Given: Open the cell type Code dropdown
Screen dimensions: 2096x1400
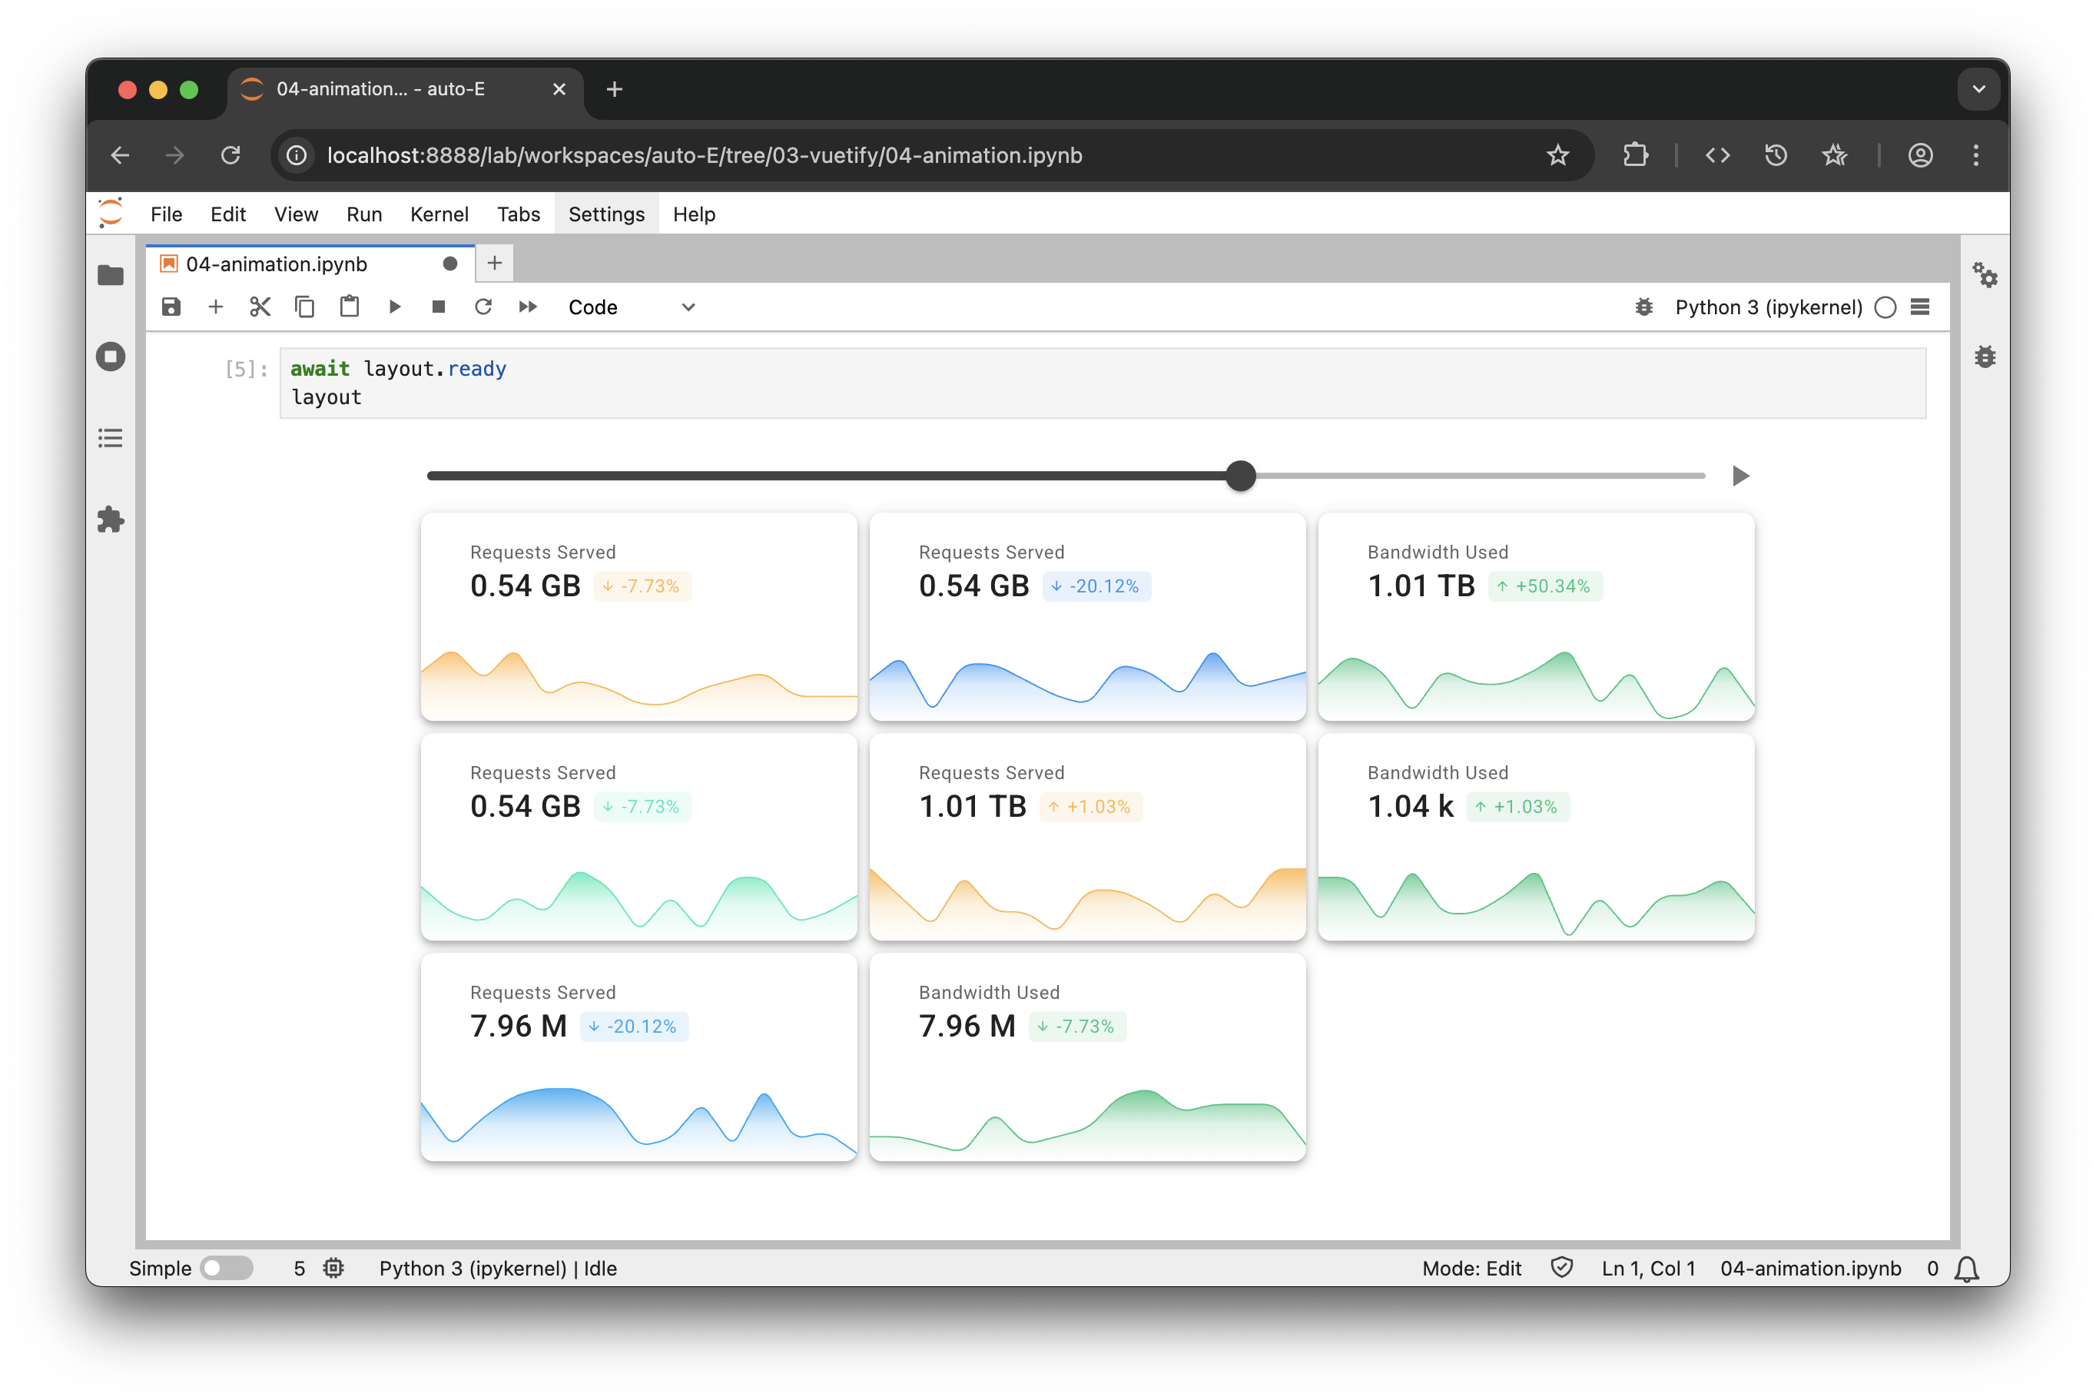Looking at the screenshot, I should tap(631, 307).
